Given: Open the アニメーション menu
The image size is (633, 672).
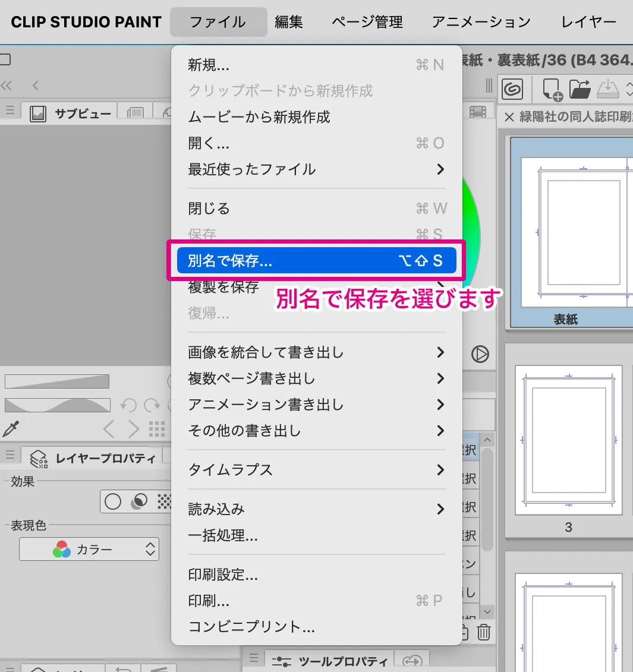Looking at the screenshot, I should click(x=481, y=22).
